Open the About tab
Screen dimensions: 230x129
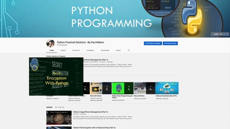(118, 50)
